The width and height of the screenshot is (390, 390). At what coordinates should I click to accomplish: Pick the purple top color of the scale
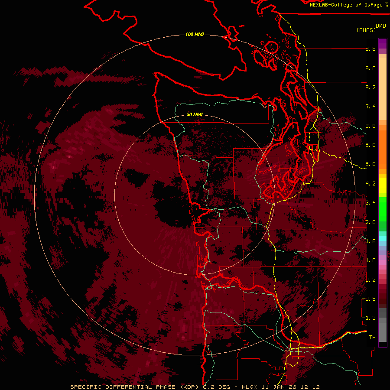coord(383,43)
